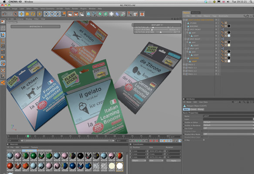Select the solid black material sphere
Screen dimensions: 254x174
click(x=80, y=156)
